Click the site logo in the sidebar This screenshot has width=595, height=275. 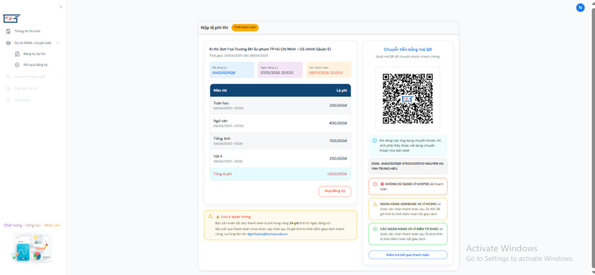pos(11,19)
